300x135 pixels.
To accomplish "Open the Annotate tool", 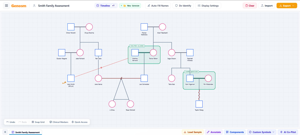I will tap(213, 132).
